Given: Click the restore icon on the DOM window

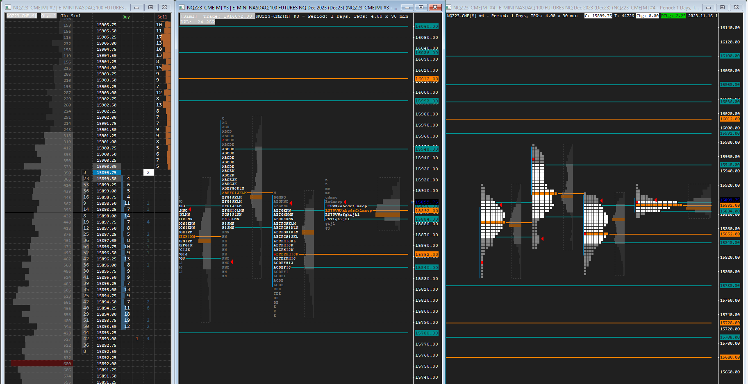Looking at the screenshot, I should 150,7.
